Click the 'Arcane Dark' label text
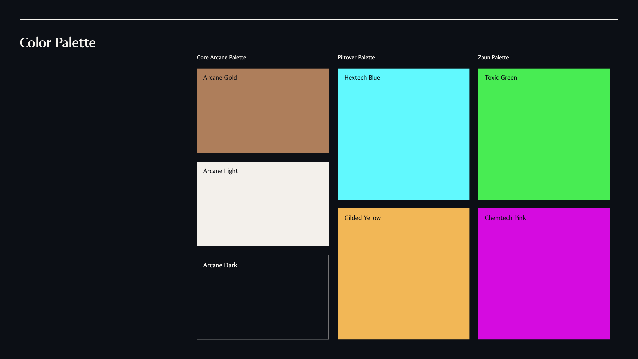Screen dimensions: 638x359 pyautogui.click(x=220, y=265)
